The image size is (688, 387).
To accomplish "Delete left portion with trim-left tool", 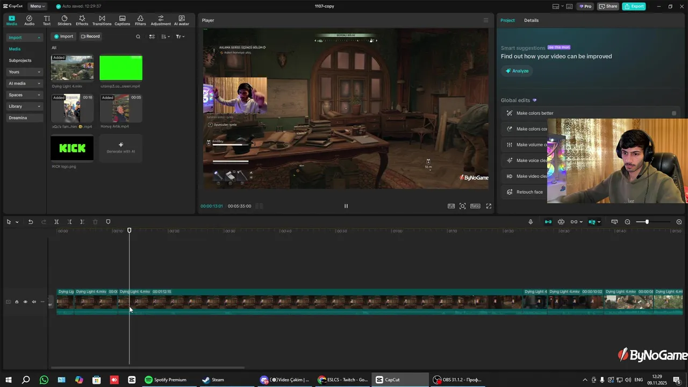I will click(x=69, y=222).
